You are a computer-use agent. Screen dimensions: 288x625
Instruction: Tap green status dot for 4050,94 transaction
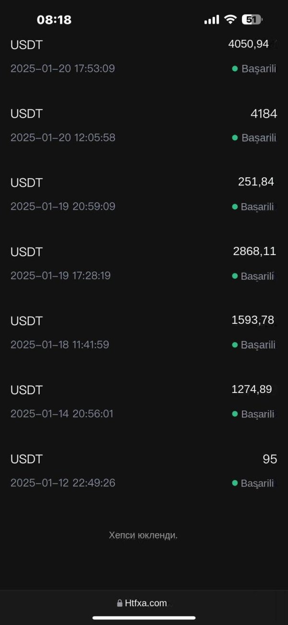coord(235,69)
